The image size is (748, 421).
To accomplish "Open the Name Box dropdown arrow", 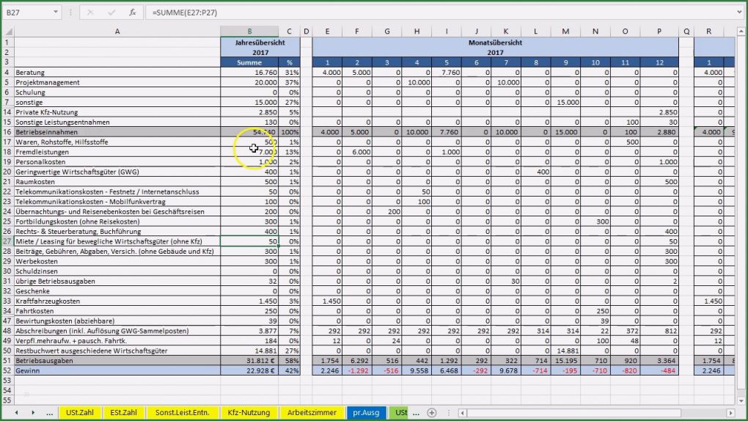I will coord(56,12).
